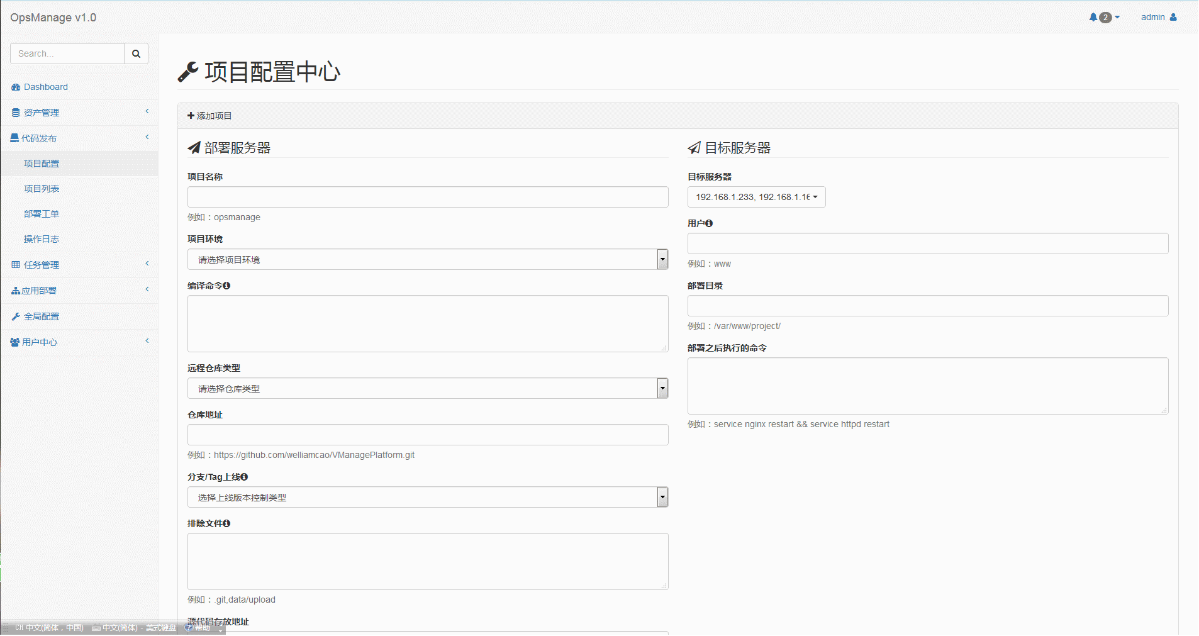The width and height of the screenshot is (1199, 636).
Task: Open the notifications bell icon
Action: 1093,18
